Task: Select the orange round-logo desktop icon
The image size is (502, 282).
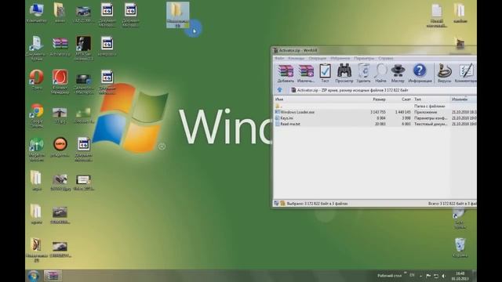Action: point(60,147)
